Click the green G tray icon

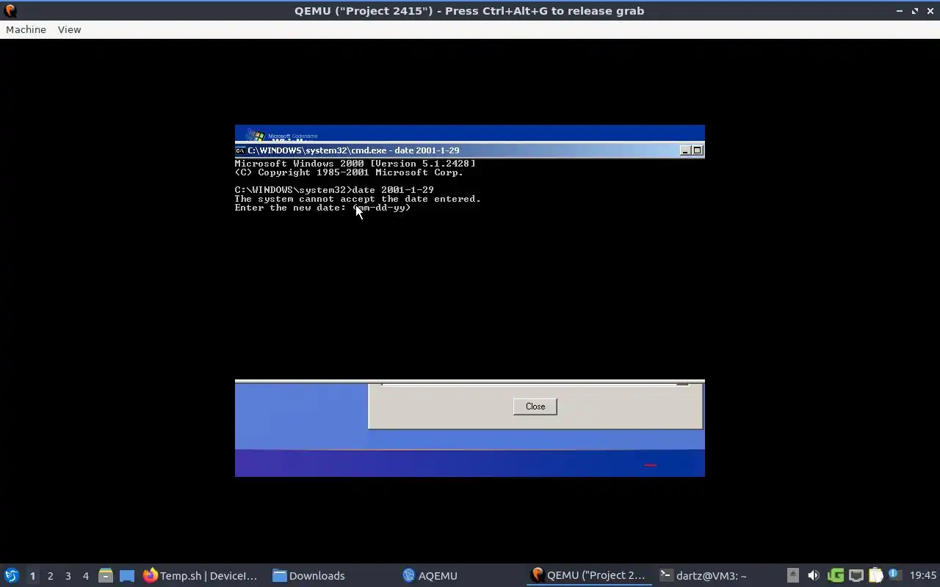click(x=835, y=575)
